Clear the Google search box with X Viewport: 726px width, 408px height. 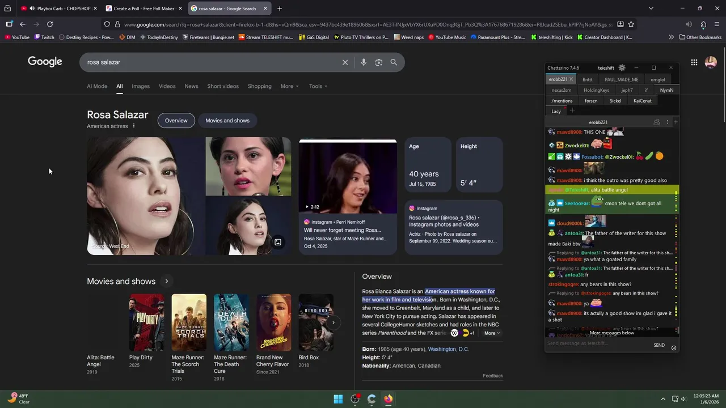pos(345,62)
